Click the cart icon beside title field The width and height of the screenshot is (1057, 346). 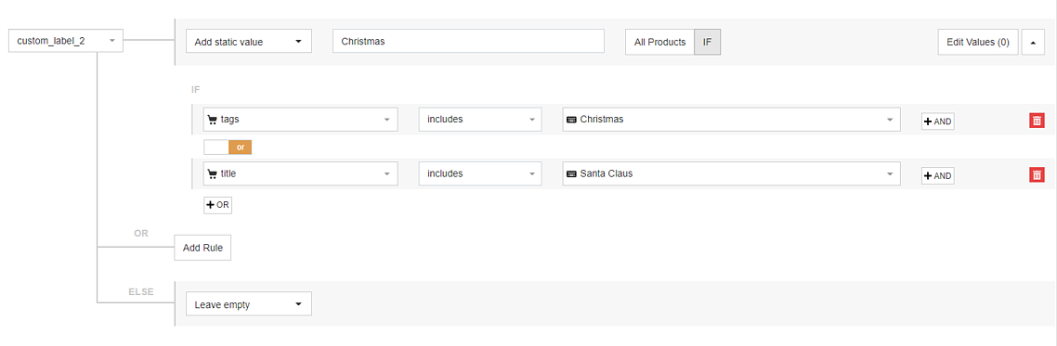[x=213, y=173]
